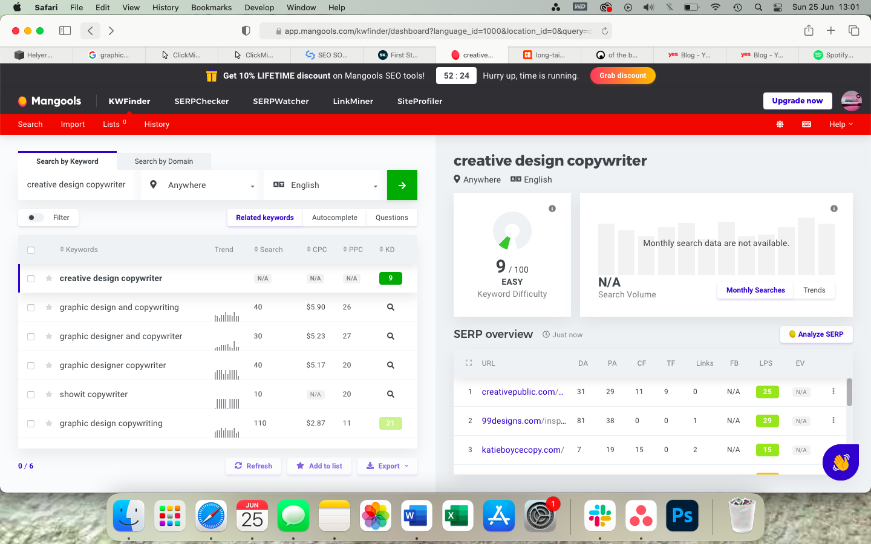Open the History page in red bar
The width and height of the screenshot is (871, 544).
tap(157, 125)
